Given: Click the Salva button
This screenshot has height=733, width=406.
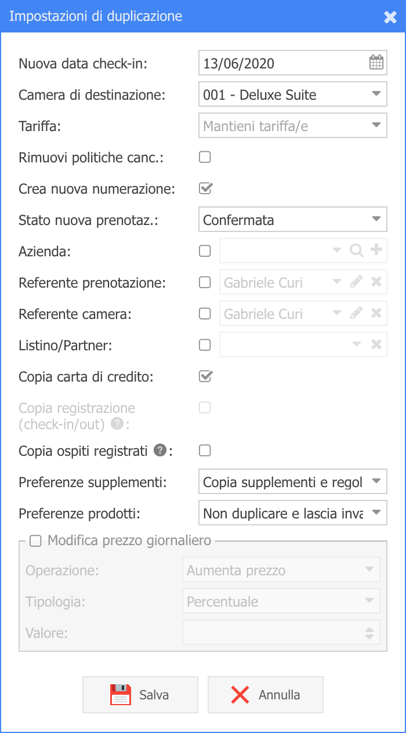Looking at the screenshot, I should click(140, 695).
